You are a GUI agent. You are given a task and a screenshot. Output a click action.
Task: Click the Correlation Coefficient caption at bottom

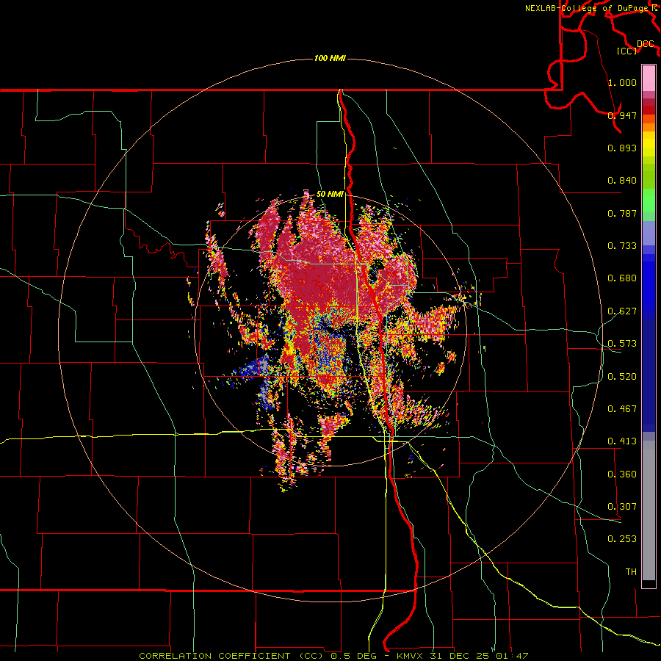click(x=333, y=656)
